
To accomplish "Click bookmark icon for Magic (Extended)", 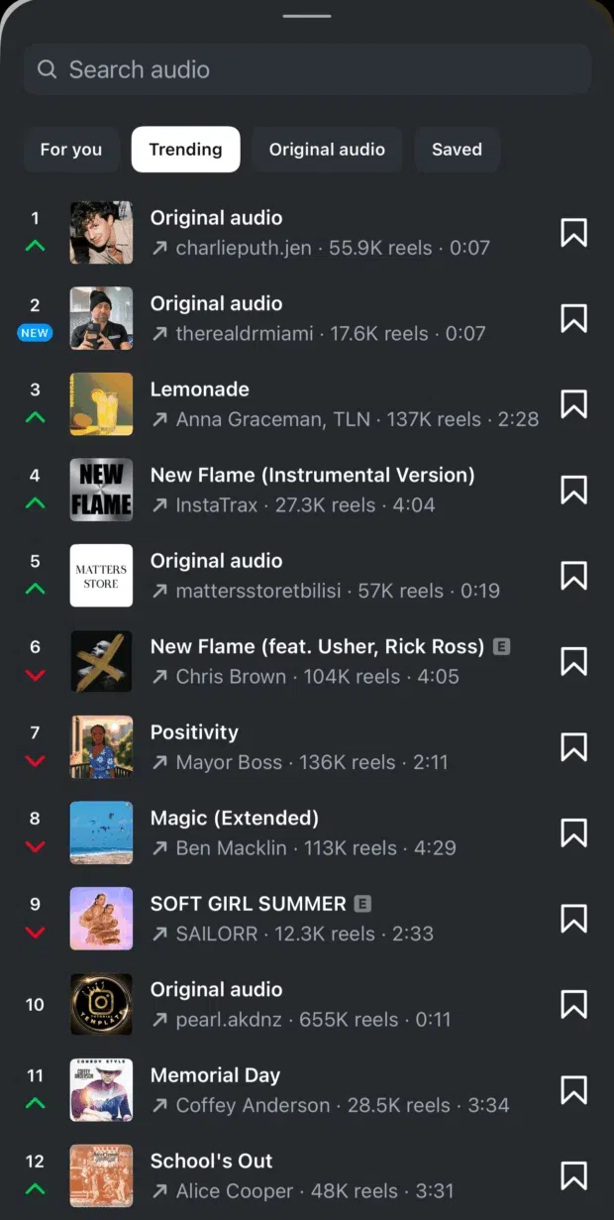I will click(x=573, y=833).
